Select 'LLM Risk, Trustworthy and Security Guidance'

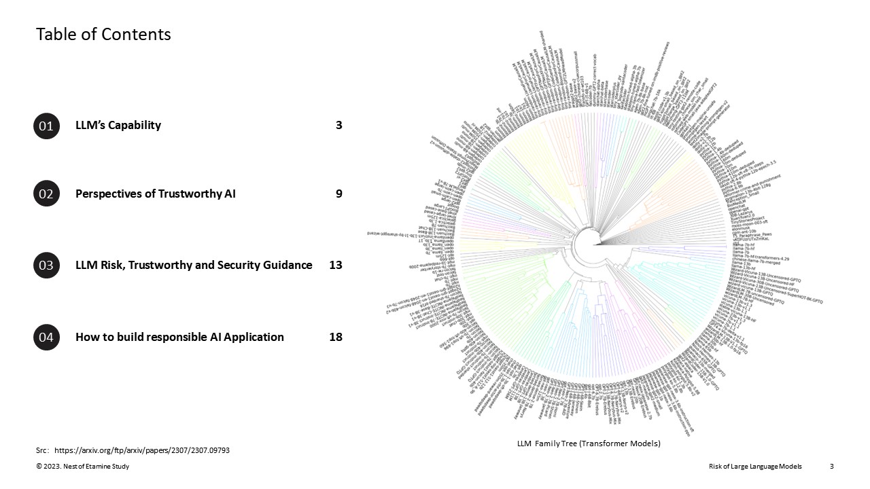[x=194, y=265]
